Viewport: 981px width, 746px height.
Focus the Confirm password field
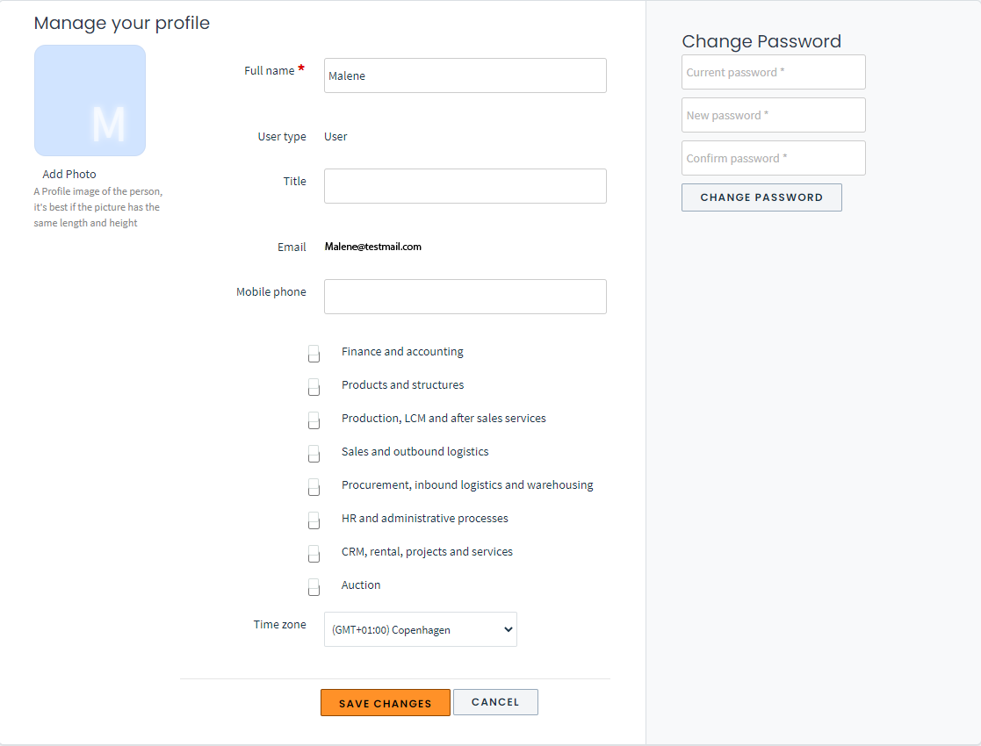[773, 158]
